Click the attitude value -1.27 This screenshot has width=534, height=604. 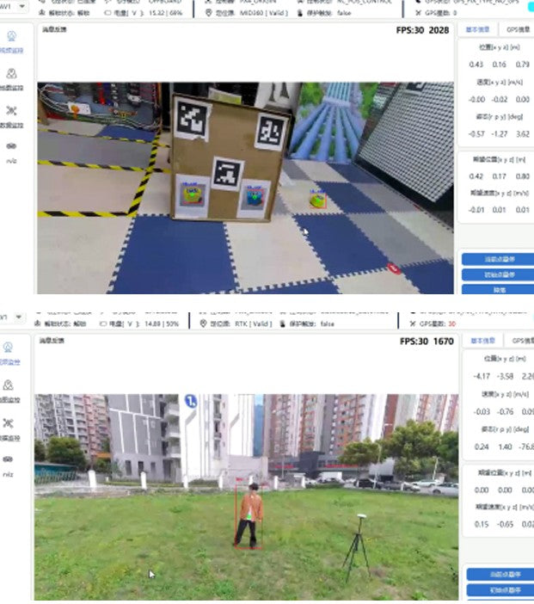(500, 134)
